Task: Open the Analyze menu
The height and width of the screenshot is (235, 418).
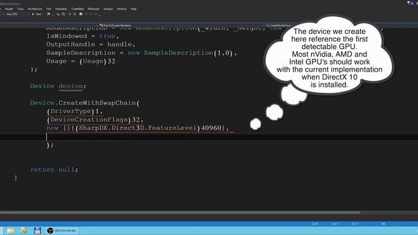Action: click(108, 8)
